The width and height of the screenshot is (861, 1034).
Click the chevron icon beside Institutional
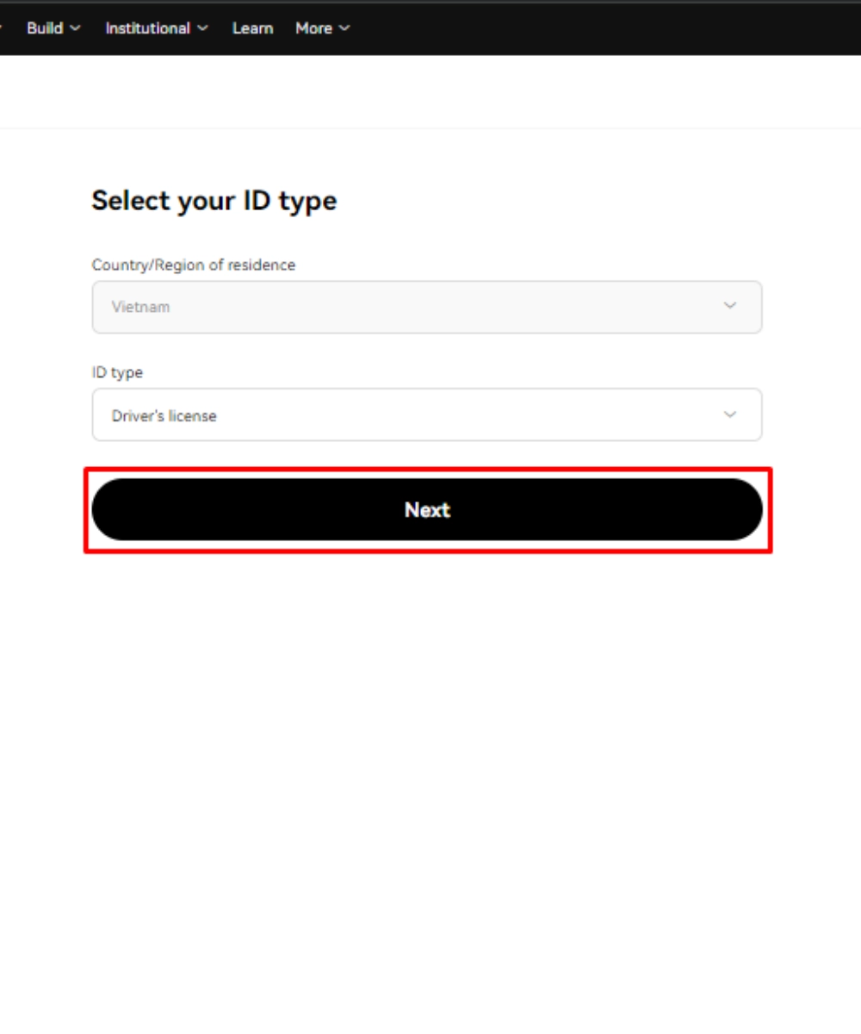(x=202, y=28)
